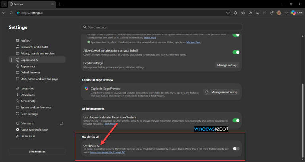Open the History toolbar icon
This screenshot has width=305, height=162.
pos(250,13)
